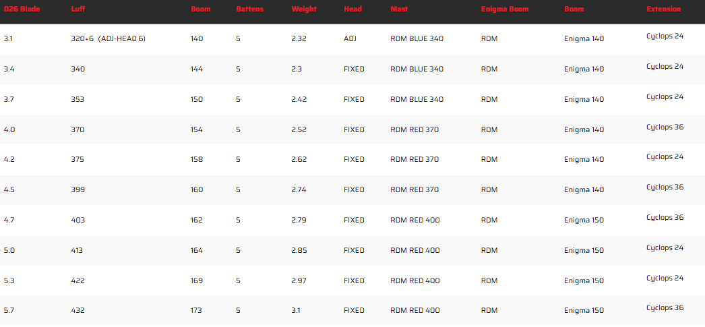This screenshot has width=705, height=327.
Task: Click sail size 3.4 cell
Action: point(8,69)
